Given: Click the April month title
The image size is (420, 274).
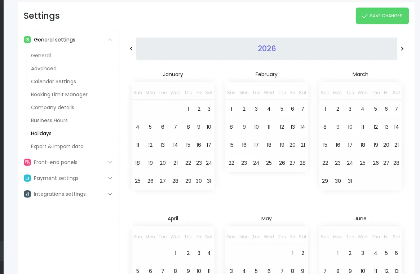Looking at the screenshot, I should click(x=173, y=218).
